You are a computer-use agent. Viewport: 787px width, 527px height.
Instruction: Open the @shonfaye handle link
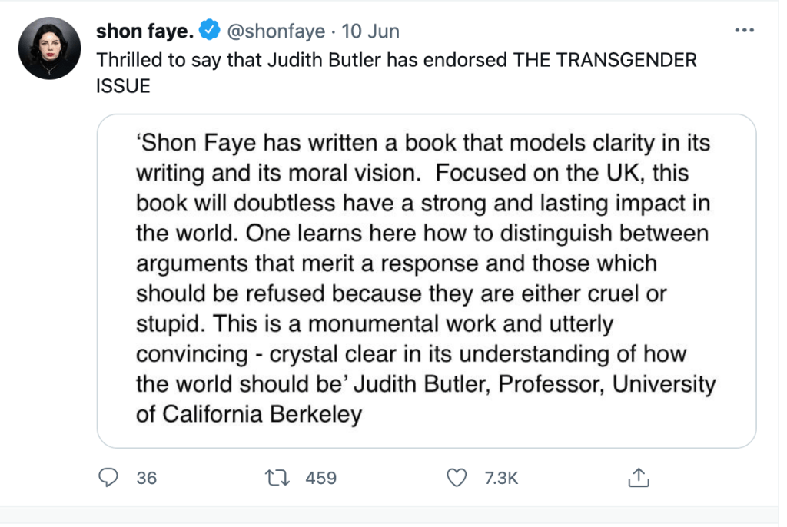coord(274,31)
